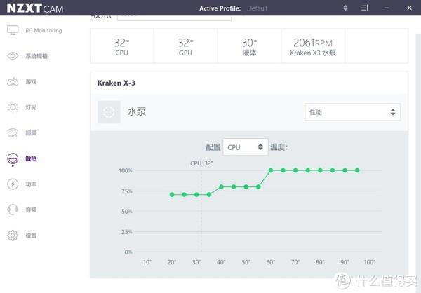Select the 液体 30° liquid temperature card
The width and height of the screenshot is (421, 293).
pyautogui.click(x=249, y=46)
